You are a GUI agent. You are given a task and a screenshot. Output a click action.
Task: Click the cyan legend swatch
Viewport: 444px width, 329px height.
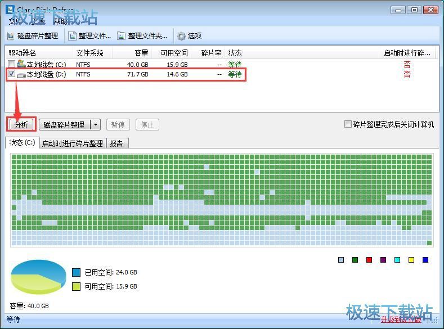click(x=397, y=260)
